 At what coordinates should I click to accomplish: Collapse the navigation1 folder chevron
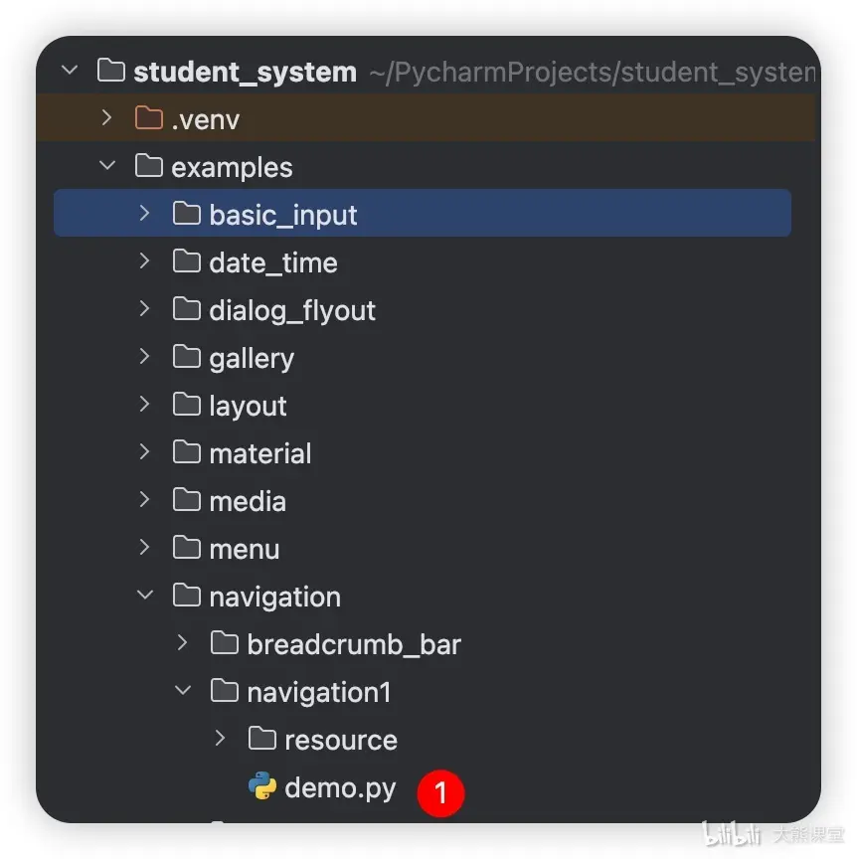coord(183,690)
